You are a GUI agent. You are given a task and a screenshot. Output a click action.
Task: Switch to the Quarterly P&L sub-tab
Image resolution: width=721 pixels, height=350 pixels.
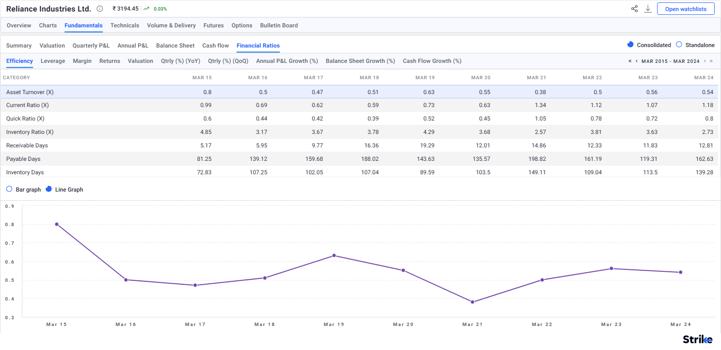[x=91, y=46]
